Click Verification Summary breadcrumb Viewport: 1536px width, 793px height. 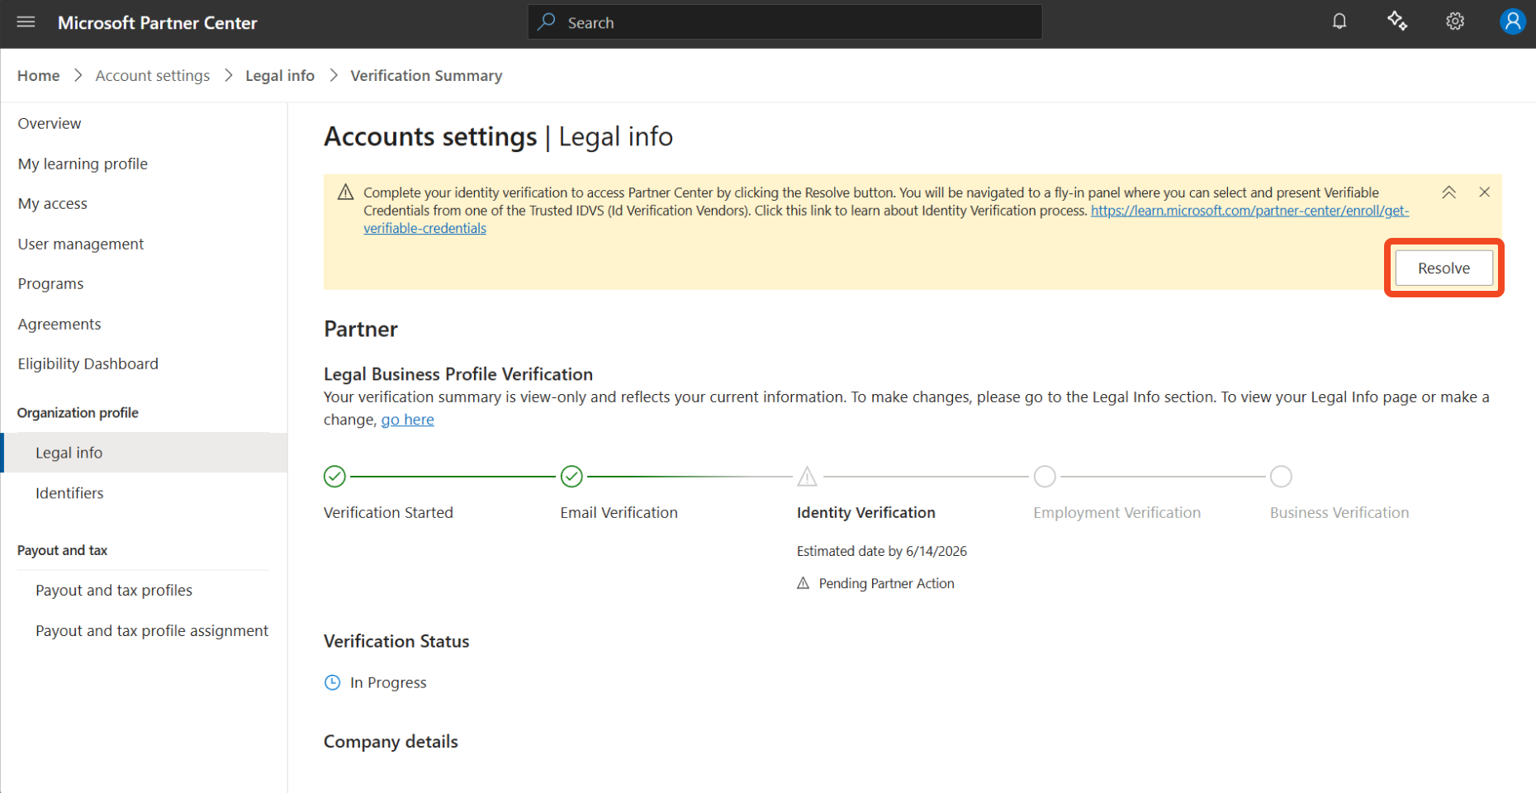pos(426,75)
